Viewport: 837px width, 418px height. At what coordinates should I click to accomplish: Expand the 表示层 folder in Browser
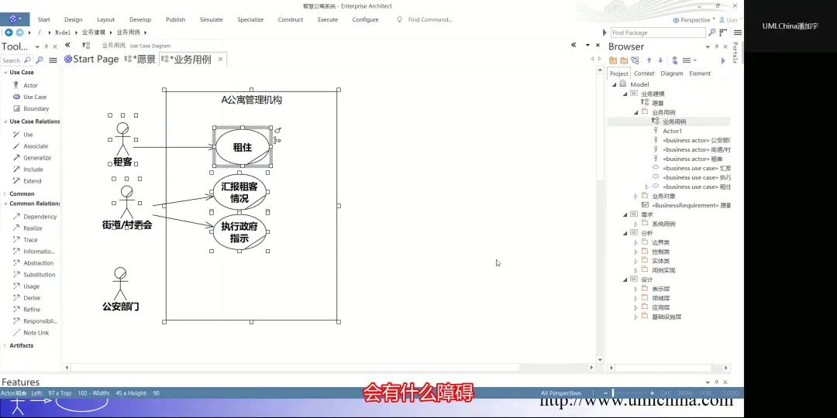coord(635,289)
